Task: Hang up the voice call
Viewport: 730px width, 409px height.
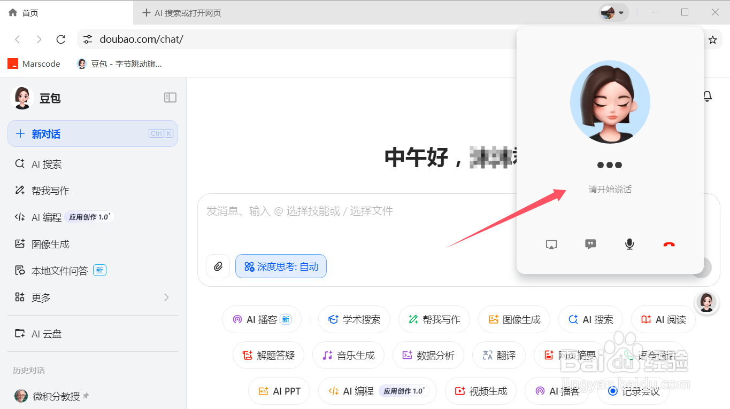Action: coord(669,245)
